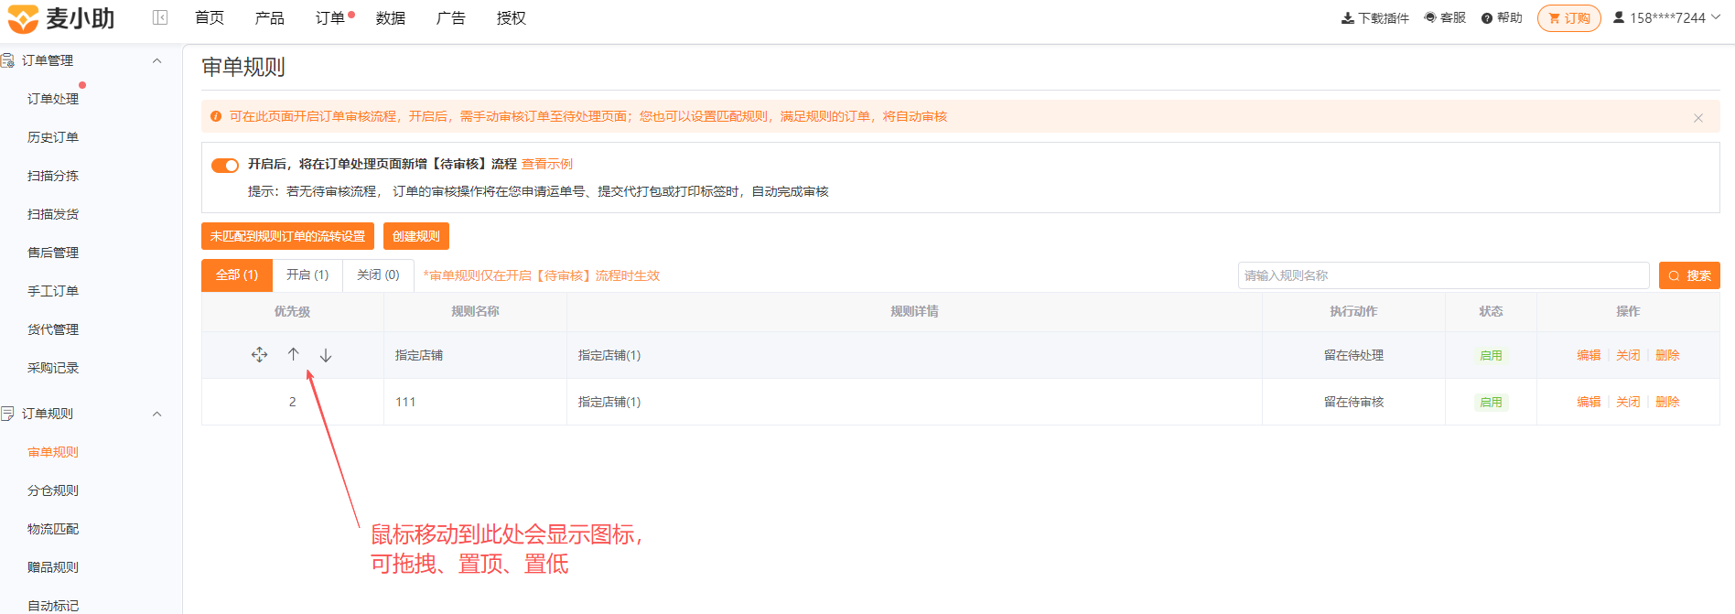Click the 规则详情 column header
This screenshot has height=614, width=1735.
pos(914,312)
